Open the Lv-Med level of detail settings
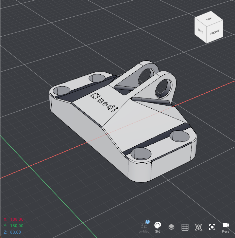This screenshot has height=238, width=235. 144,227
